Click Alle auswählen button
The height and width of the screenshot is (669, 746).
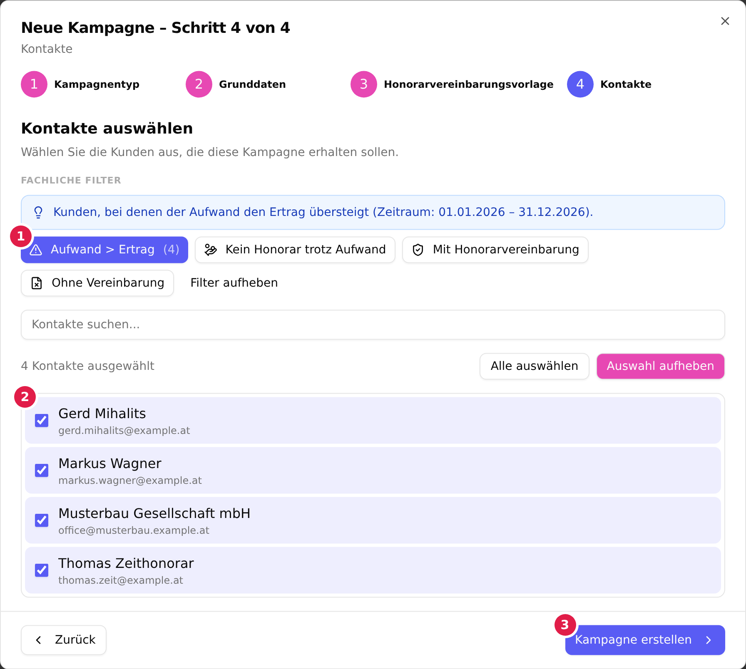pos(535,366)
